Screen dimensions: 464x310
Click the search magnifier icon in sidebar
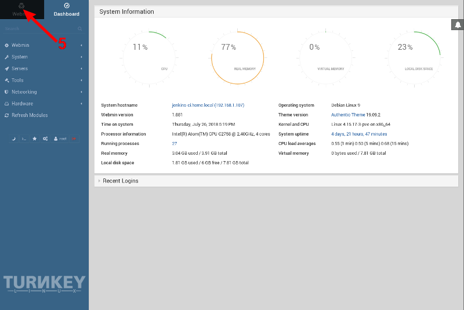click(80, 28)
